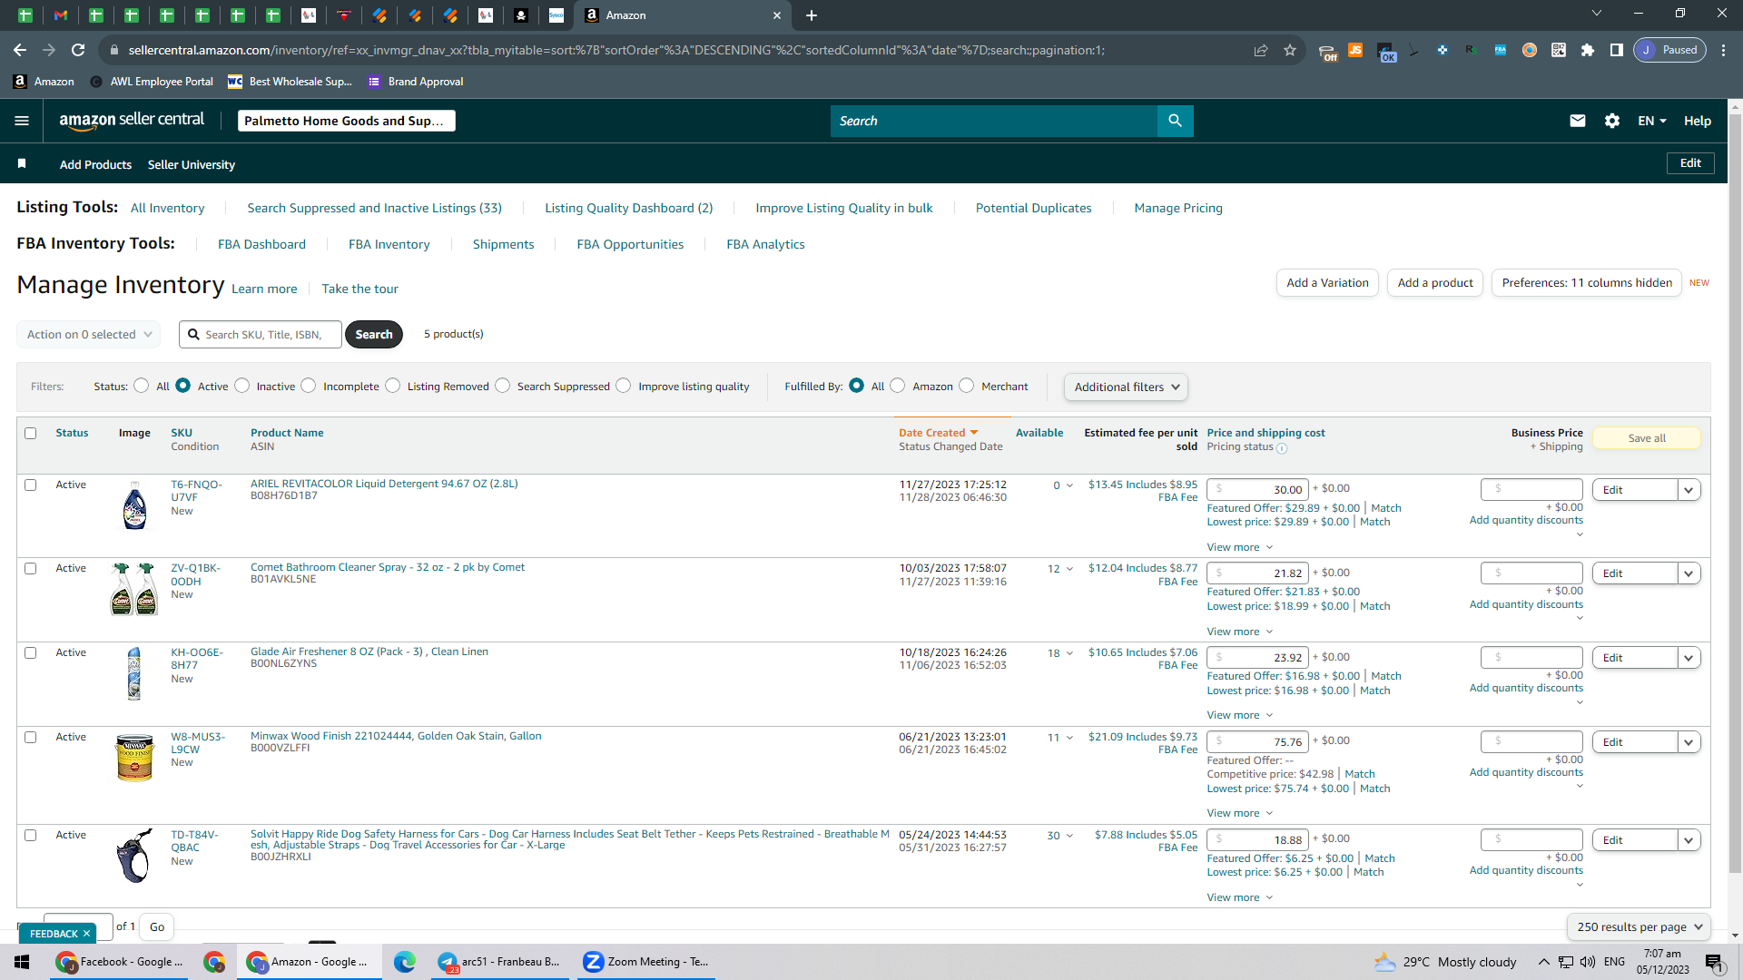The image size is (1743, 980).
Task: Open the Telegram arc51 taskbar item
Action: [498, 962]
